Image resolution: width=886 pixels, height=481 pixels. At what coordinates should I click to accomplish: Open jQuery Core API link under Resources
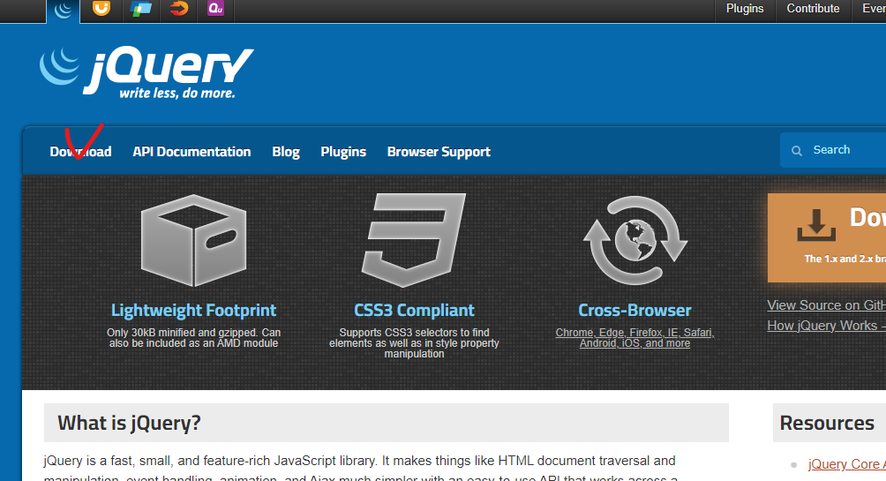(846, 464)
